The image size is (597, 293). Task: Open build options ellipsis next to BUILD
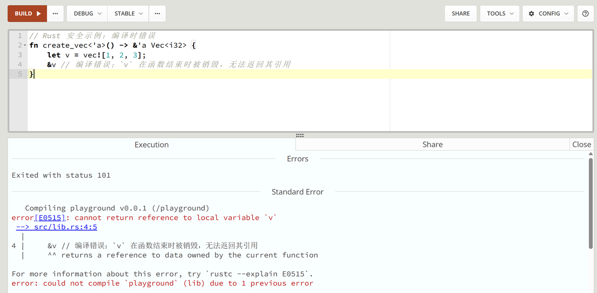(x=56, y=14)
